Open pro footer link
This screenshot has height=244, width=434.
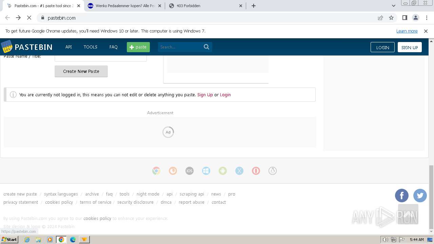coord(232,194)
